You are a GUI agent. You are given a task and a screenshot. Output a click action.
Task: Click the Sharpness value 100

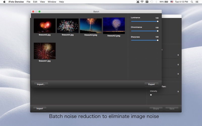(x=157, y=37)
